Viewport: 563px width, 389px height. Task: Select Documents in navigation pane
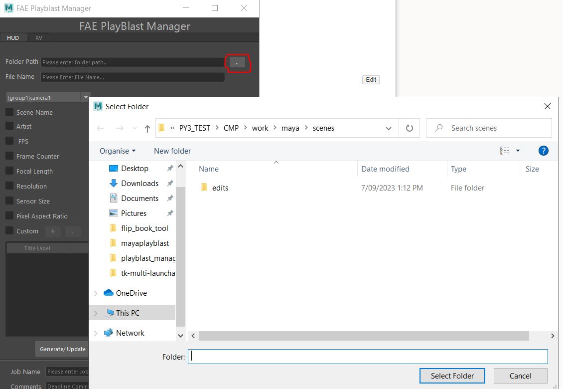140,198
